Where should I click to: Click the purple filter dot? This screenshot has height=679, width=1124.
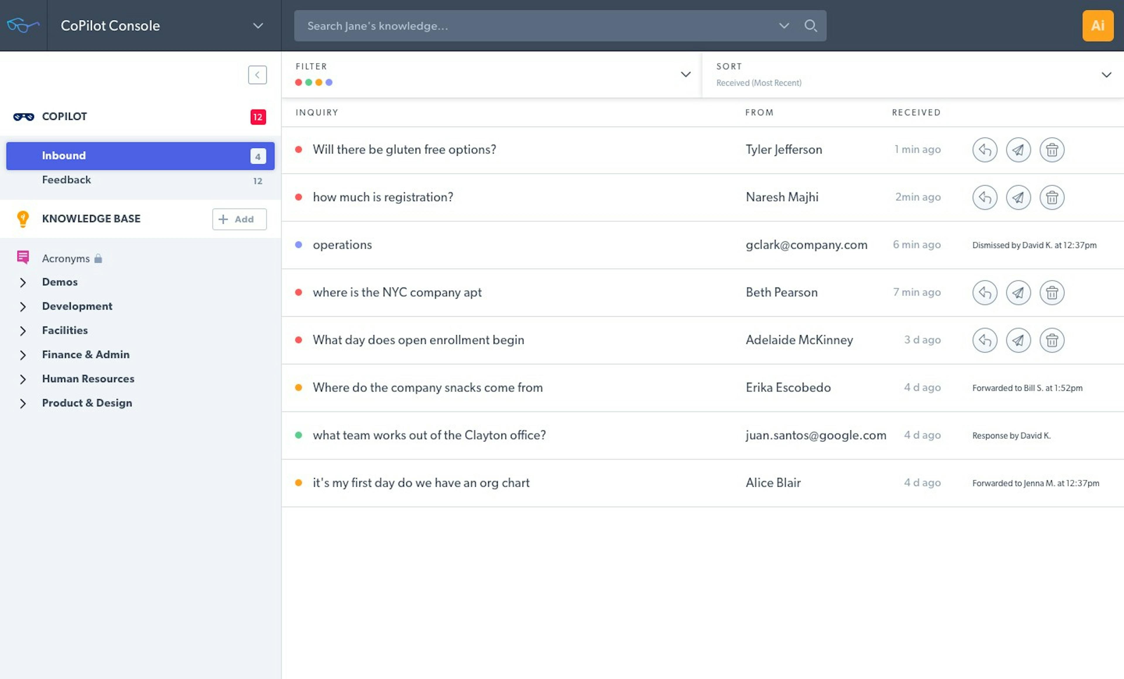point(329,83)
